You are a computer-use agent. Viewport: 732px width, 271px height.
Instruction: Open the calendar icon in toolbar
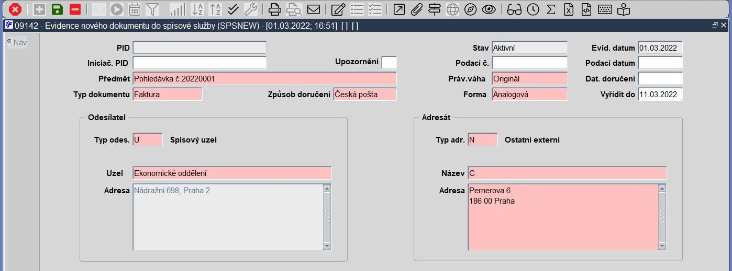135,9
